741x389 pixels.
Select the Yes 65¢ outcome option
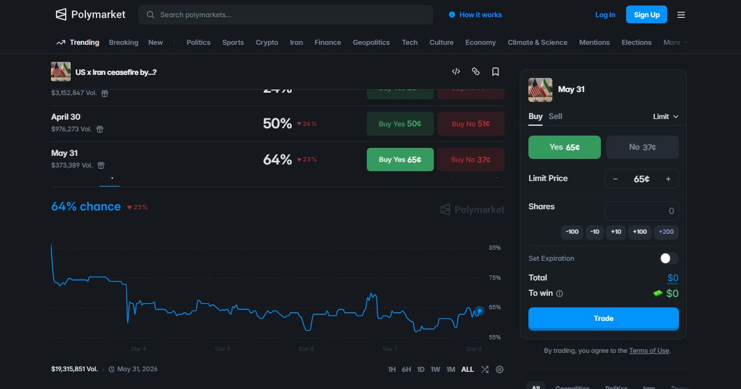(565, 147)
